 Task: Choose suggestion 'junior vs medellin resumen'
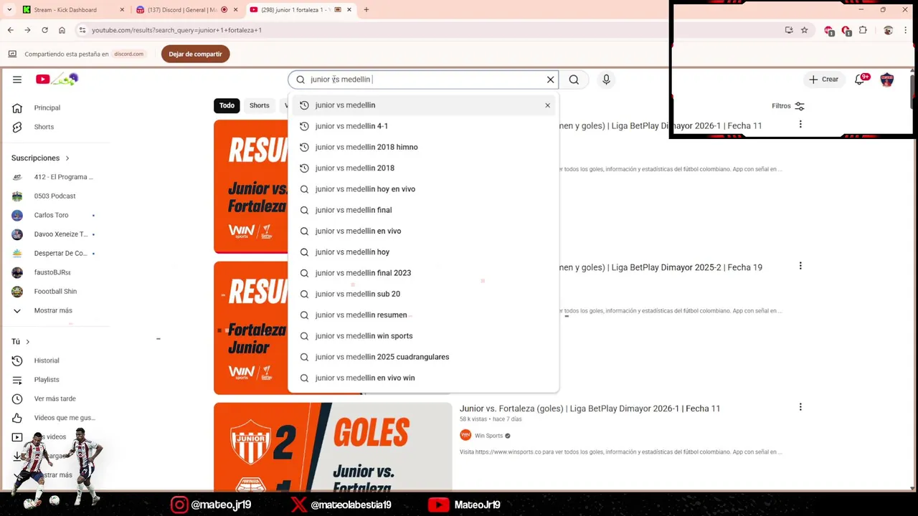(x=423, y=315)
